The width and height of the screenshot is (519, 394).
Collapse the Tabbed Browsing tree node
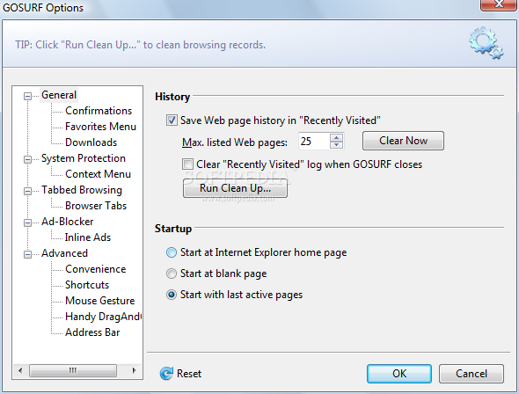tap(27, 191)
